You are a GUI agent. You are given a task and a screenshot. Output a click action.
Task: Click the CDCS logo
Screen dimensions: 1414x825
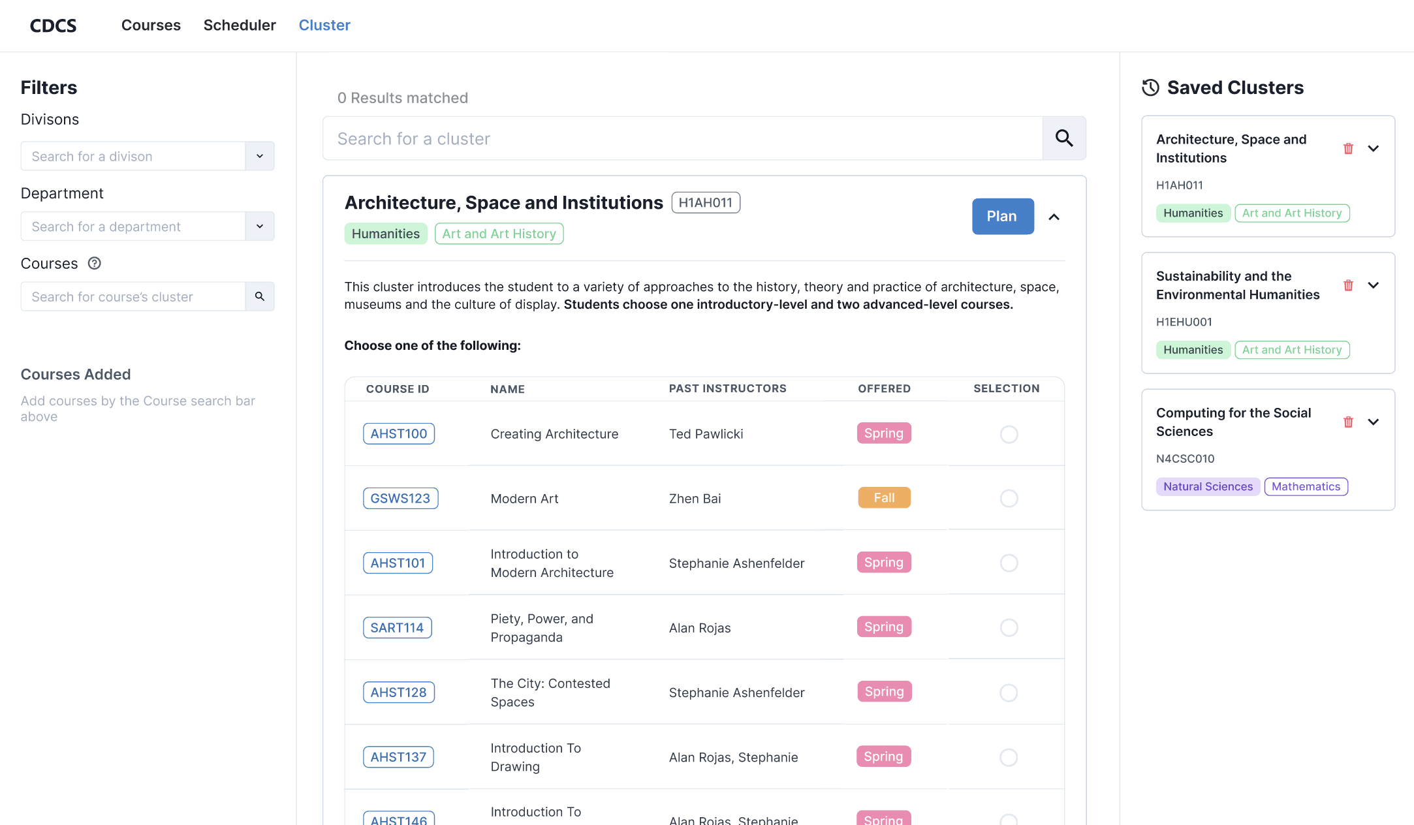pyautogui.click(x=54, y=25)
